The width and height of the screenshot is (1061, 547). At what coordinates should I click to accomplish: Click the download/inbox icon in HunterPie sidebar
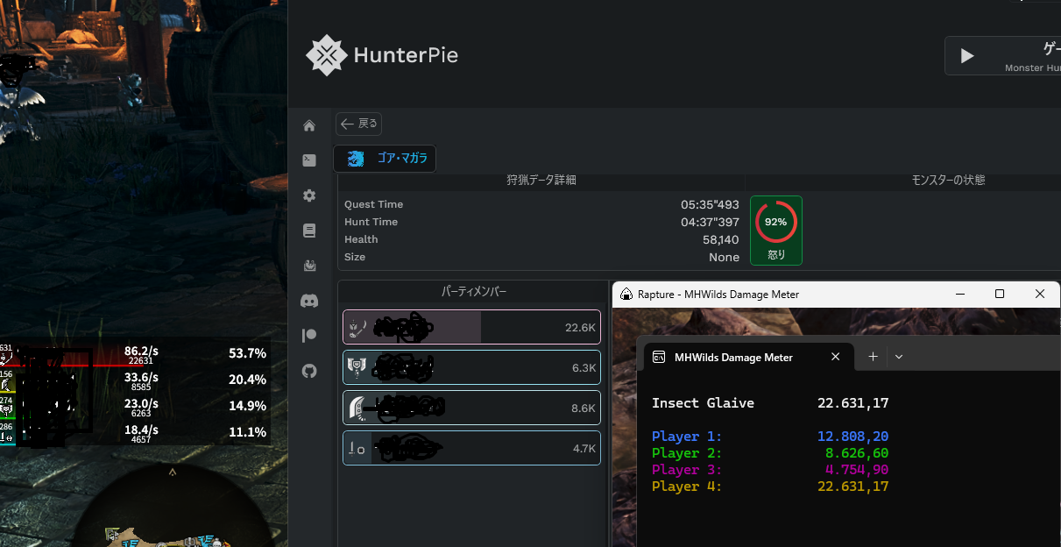point(309,266)
